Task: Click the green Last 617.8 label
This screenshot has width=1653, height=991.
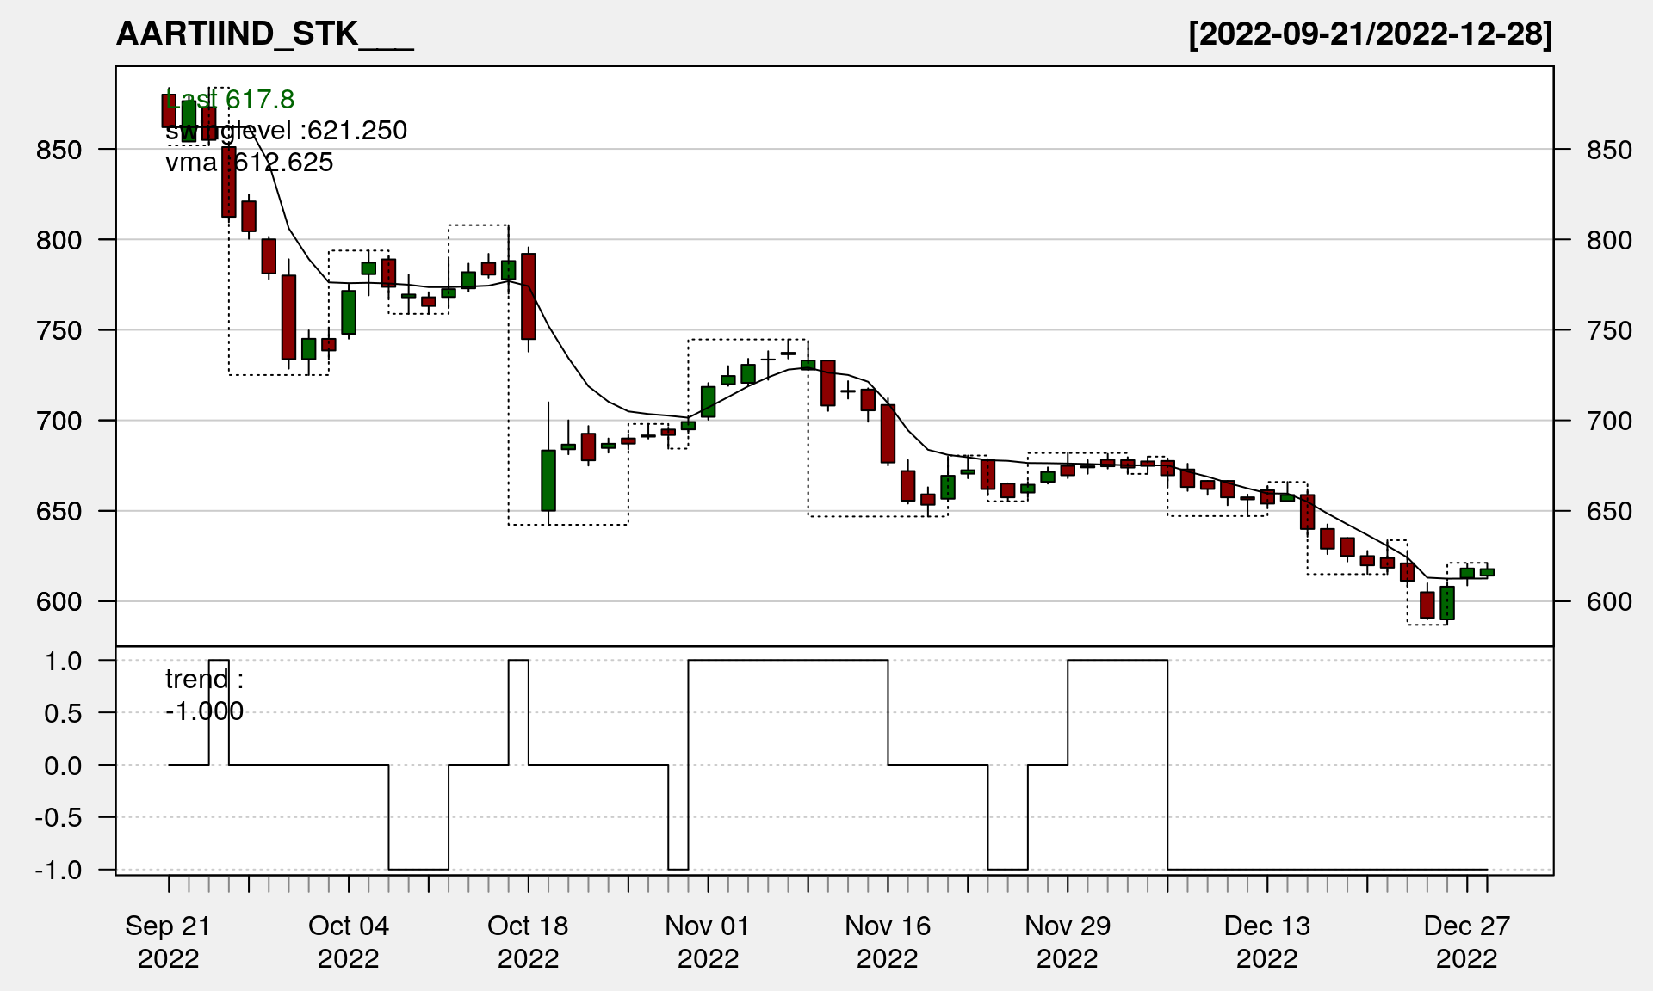Action: (231, 100)
